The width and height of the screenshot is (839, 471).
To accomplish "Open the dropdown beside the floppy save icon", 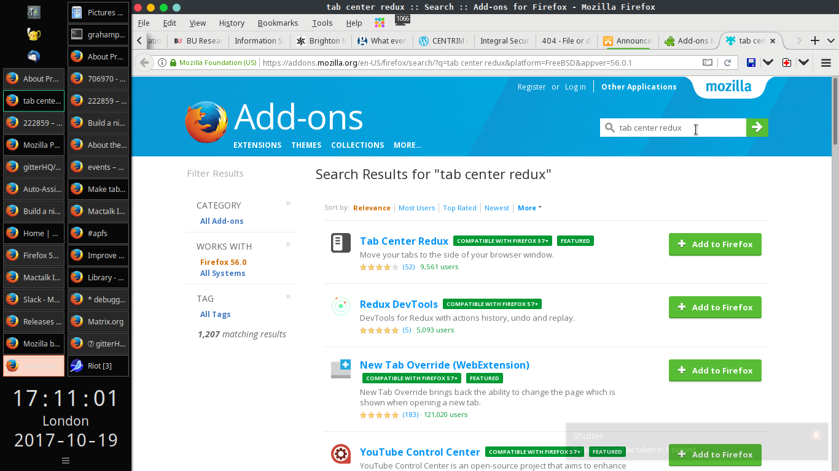I will [768, 63].
